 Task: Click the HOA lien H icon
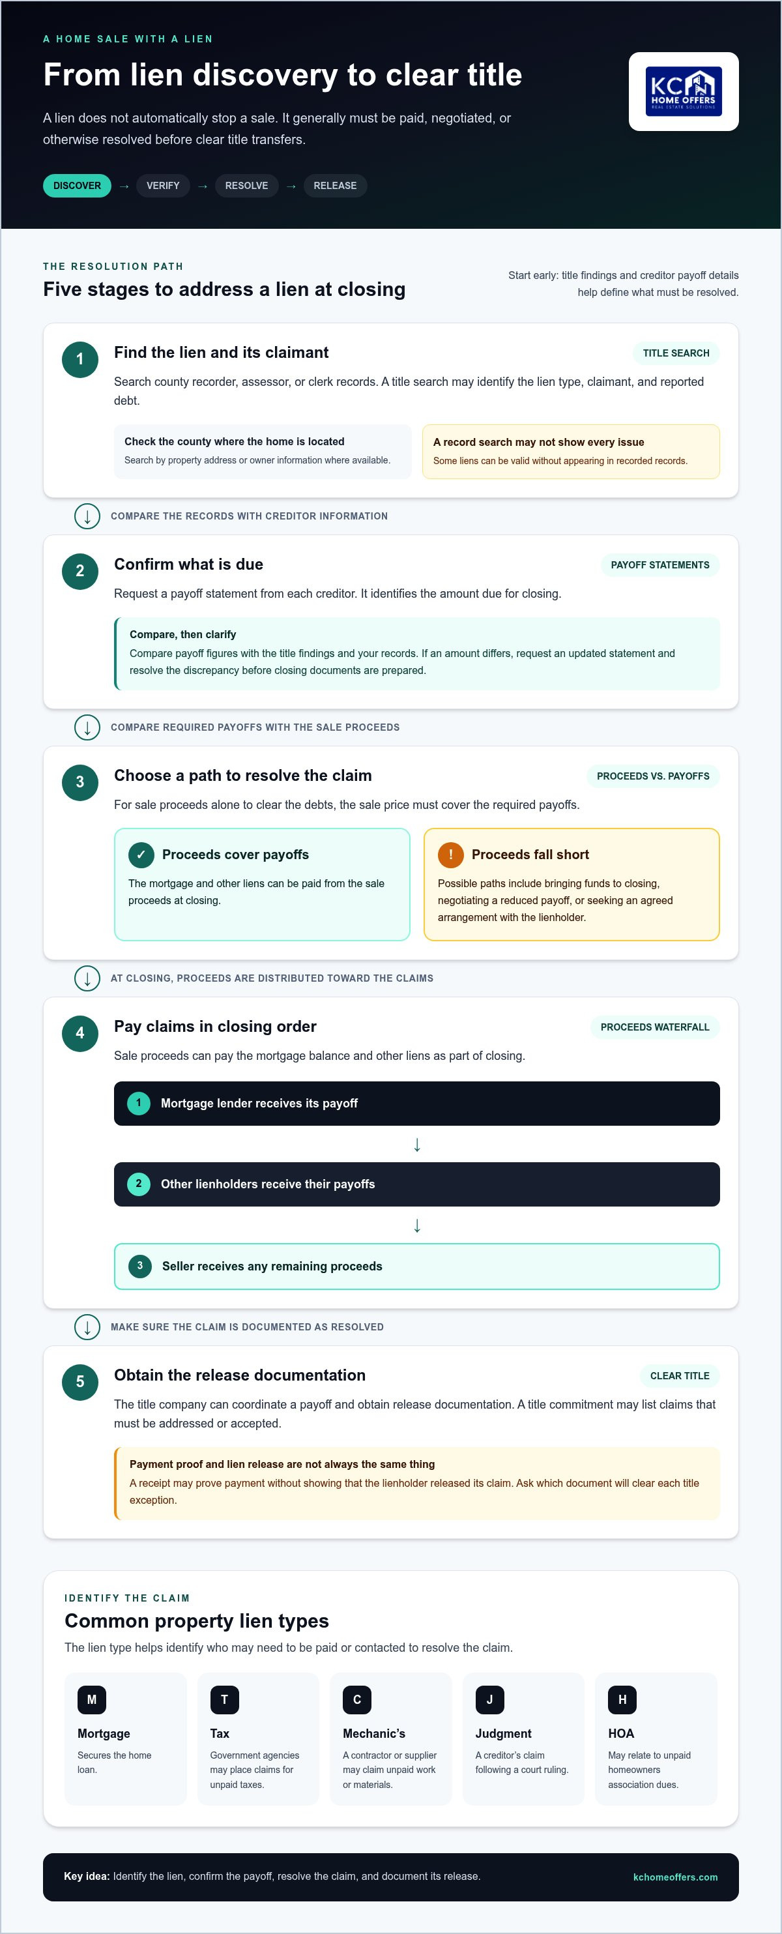click(622, 1700)
